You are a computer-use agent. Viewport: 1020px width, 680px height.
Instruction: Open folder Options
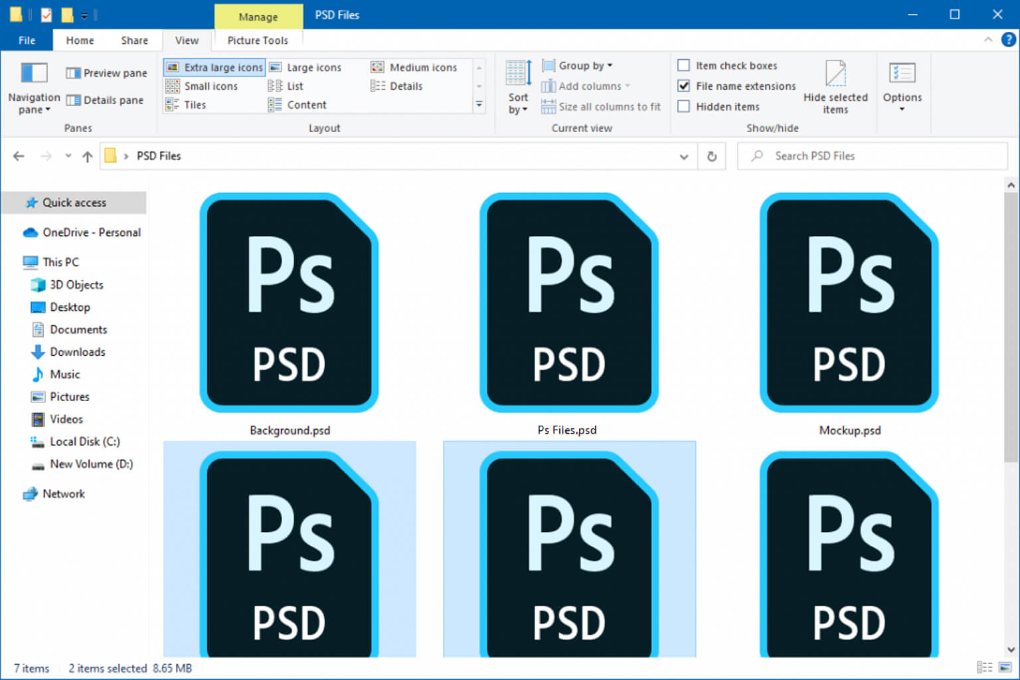902,87
